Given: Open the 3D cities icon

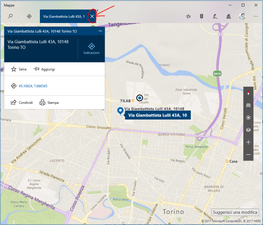Looking at the screenshot, I should [x=228, y=16].
